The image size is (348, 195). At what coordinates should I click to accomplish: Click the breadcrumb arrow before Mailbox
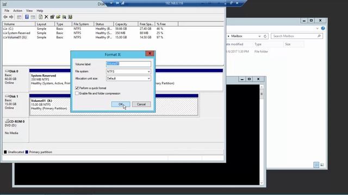[x=228, y=36]
